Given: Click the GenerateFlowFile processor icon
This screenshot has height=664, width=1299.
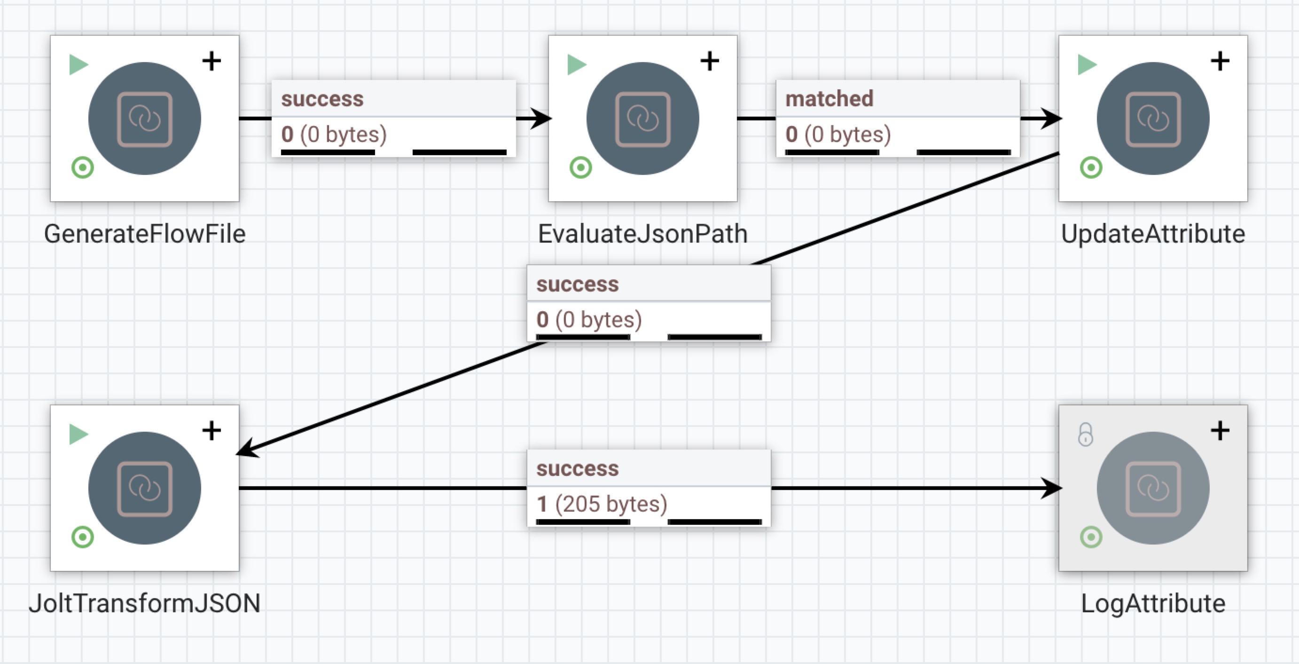Looking at the screenshot, I should pyautogui.click(x=144, y=119).
